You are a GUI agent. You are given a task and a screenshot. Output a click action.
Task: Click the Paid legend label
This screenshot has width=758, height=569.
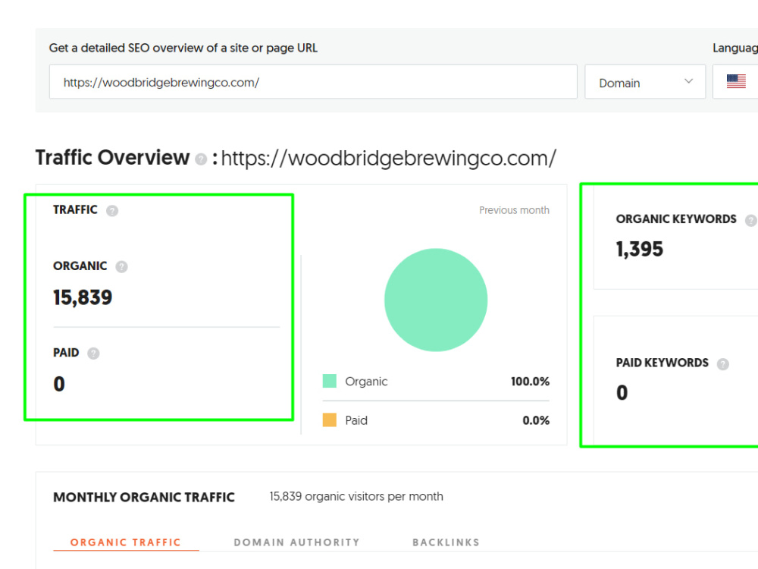356,420
